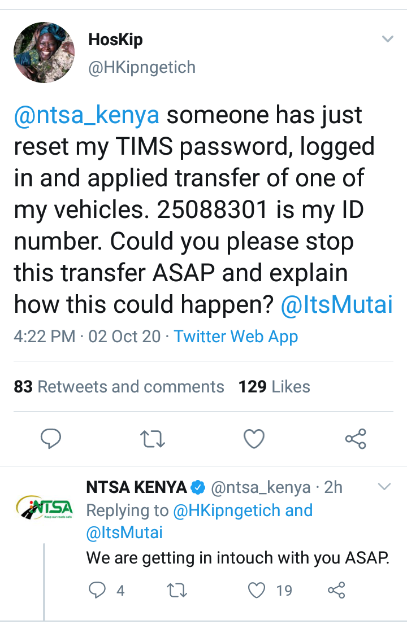Expand options chevron on HosKip's tweet
This screenshot has width=407, height=629.
coord(387,39)
